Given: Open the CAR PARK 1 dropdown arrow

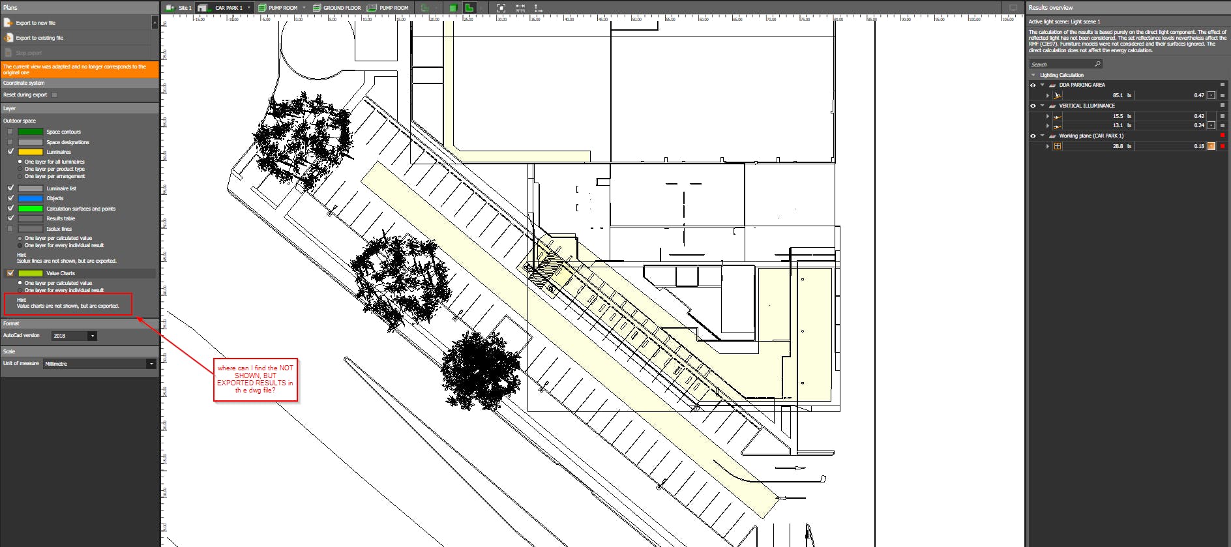Looking at the screenshot, I should [x=249, y=8].
